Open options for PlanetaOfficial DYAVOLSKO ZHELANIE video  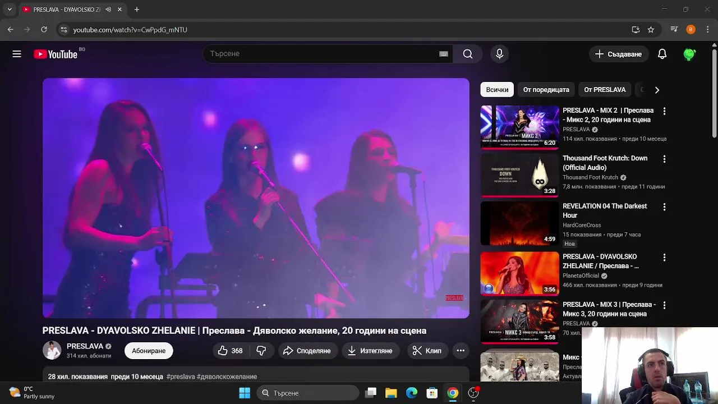click(x=664, y=258)
